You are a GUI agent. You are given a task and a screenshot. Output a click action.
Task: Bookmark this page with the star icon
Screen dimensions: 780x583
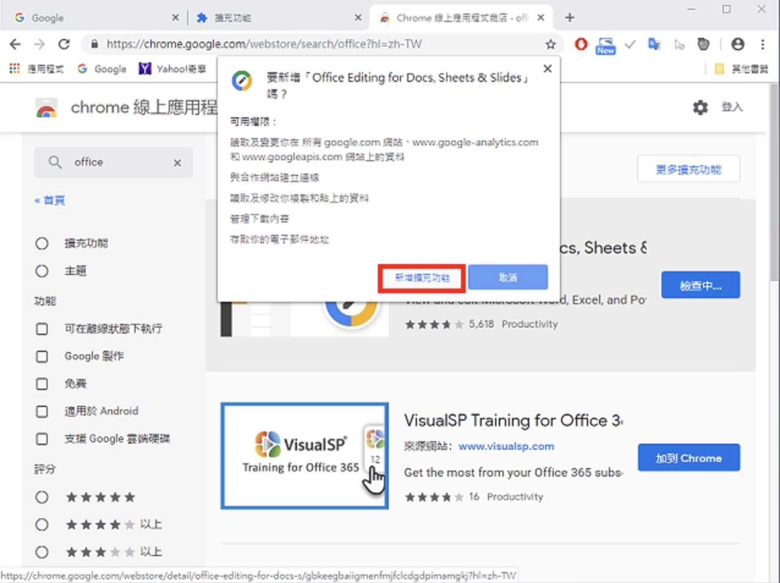[551, 44]
